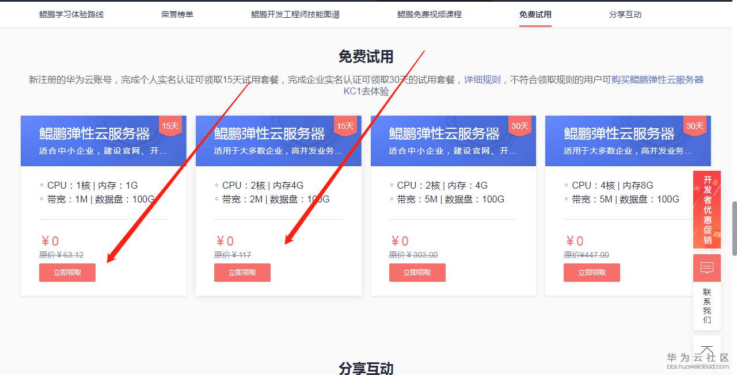Switch to the 鲲鹏学习体验路线 tab
737x375 pixels.
[x=71, y=14]
